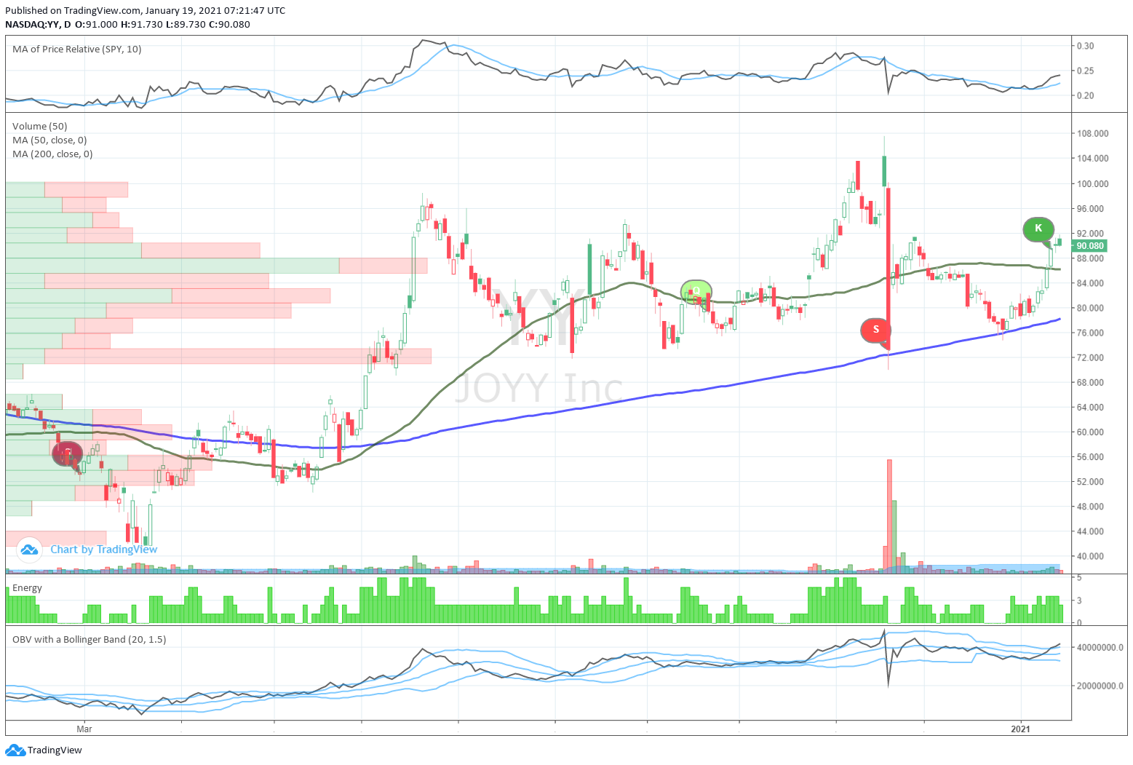Click the TradingView footer logo
This screenshot has width=1133, height=765.
coord(44,750)
